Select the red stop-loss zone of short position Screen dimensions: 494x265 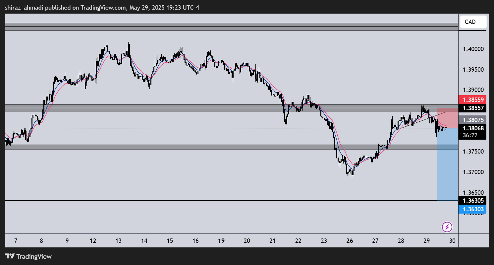pyautogui.click(x=448, y=118)
